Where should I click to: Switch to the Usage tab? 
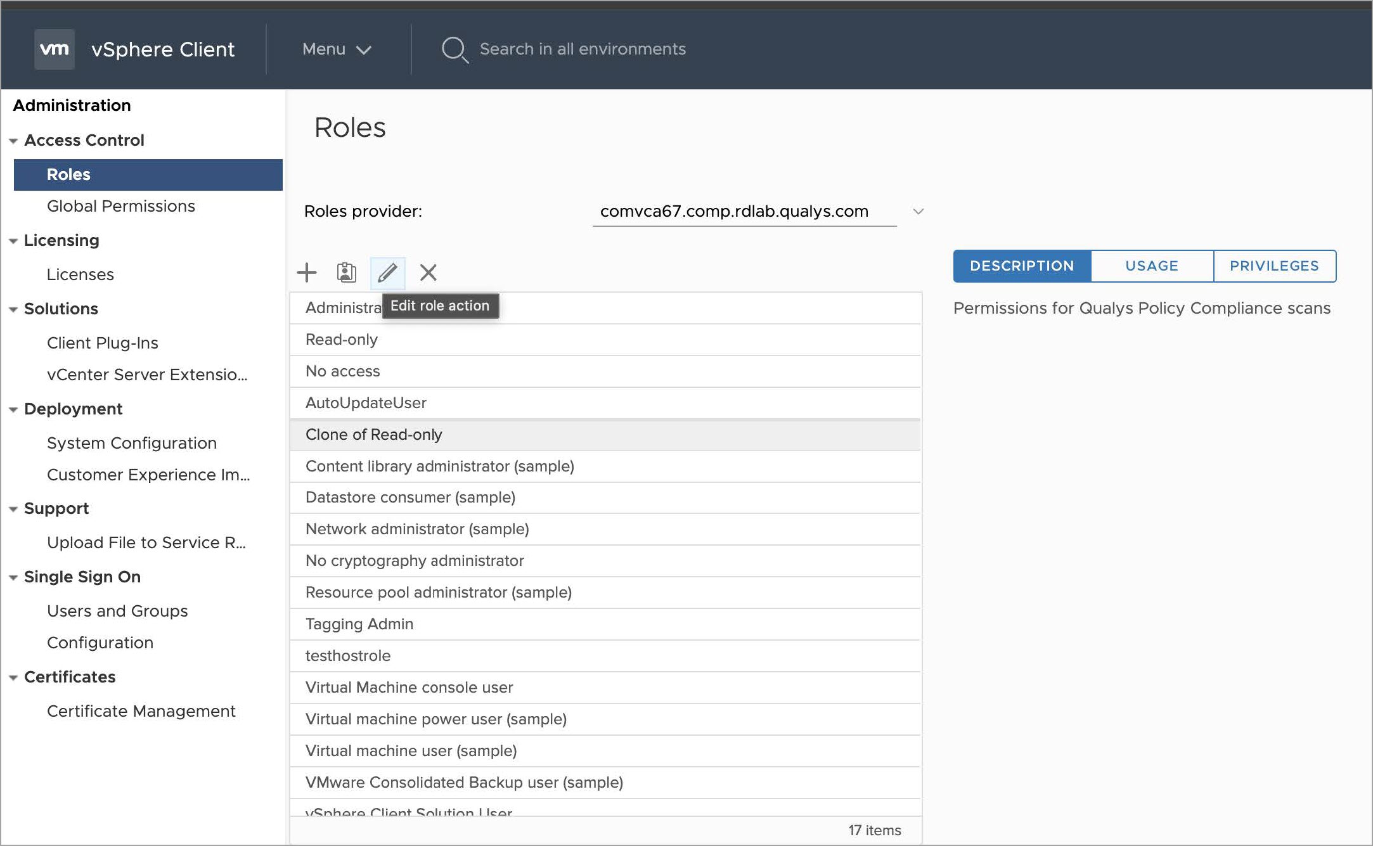1151,266
